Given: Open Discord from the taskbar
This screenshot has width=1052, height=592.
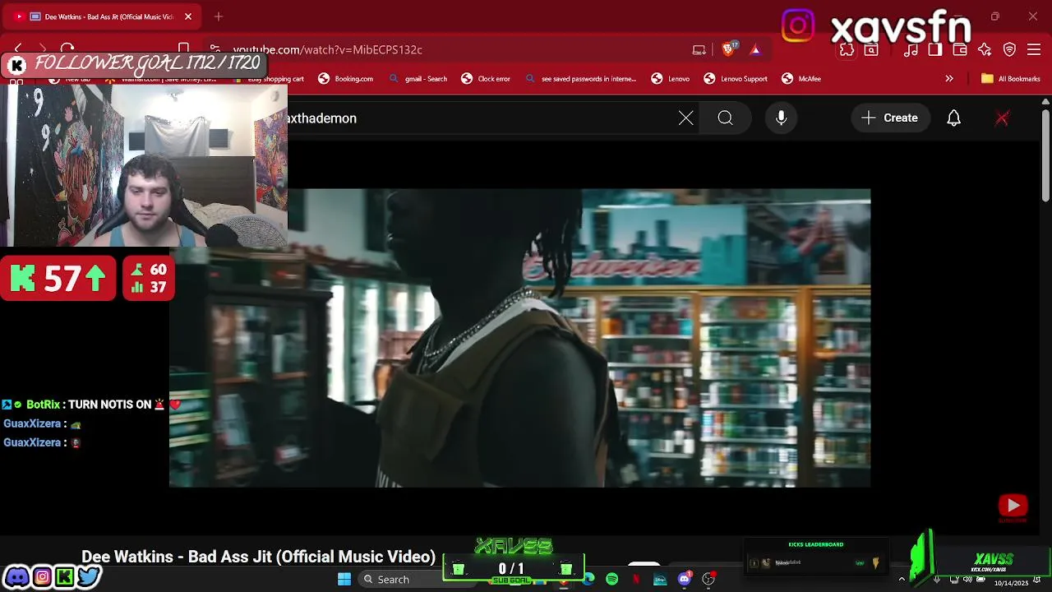Looking at the screenshot, I should [x=684, y=580].
